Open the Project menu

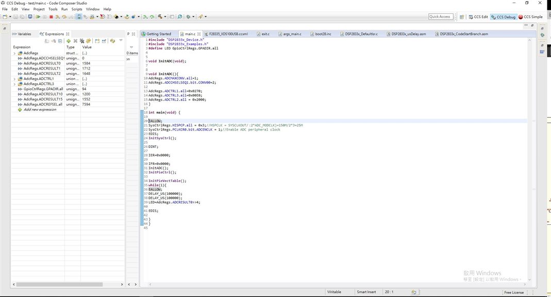coord(39,9)
